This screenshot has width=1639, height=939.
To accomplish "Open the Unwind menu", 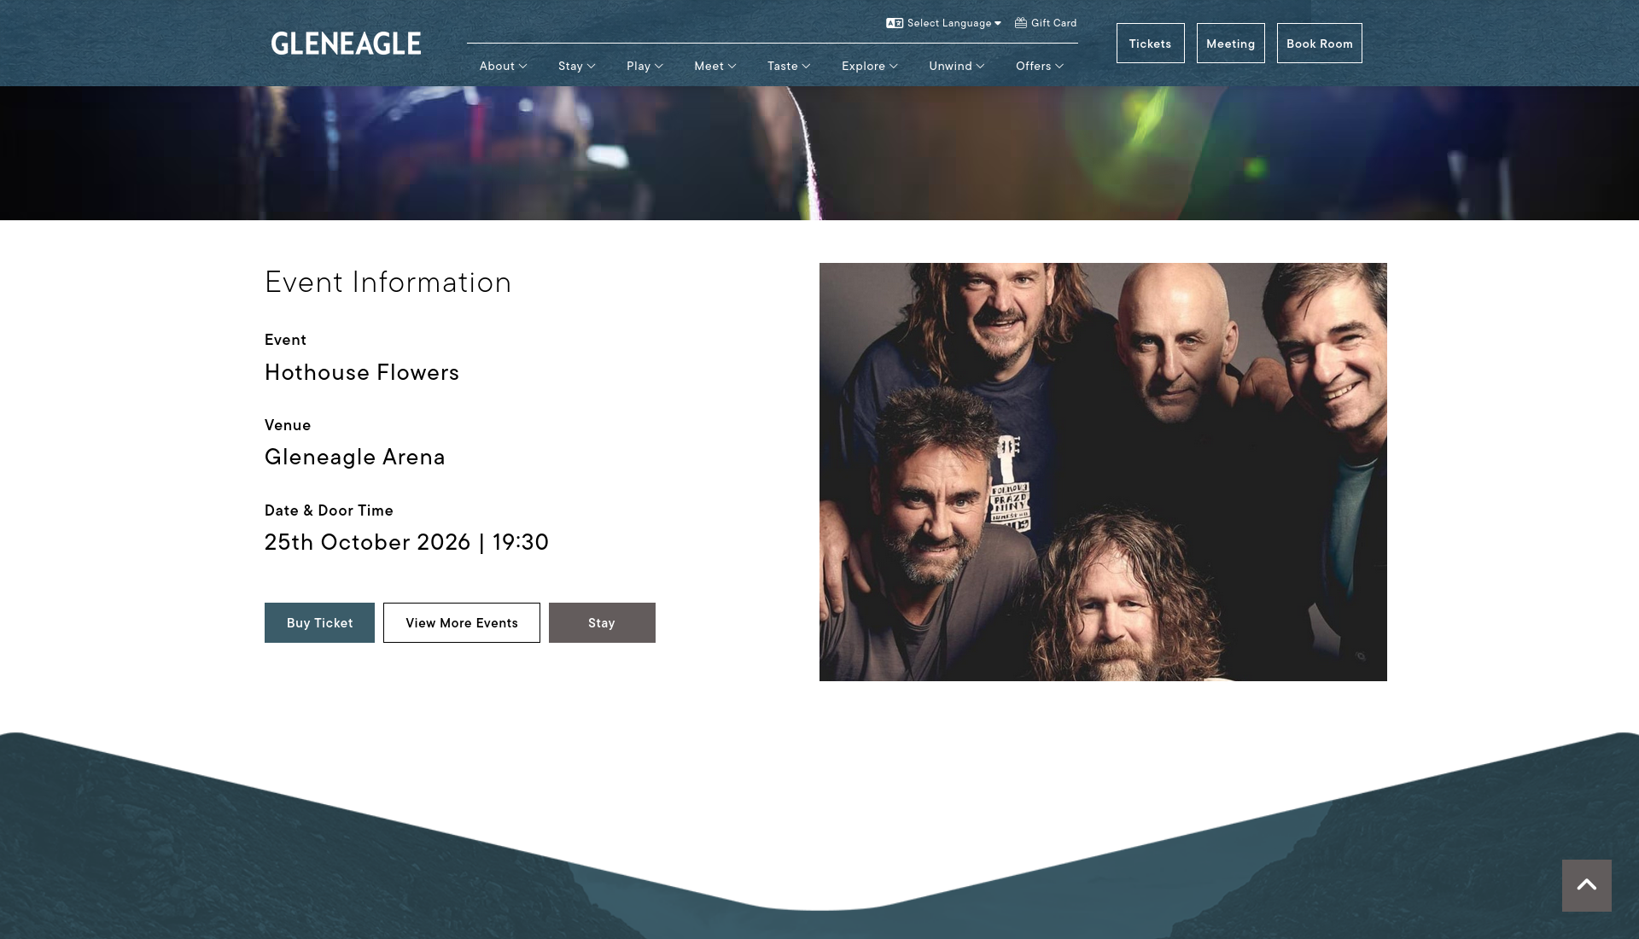I will (957, 66).
